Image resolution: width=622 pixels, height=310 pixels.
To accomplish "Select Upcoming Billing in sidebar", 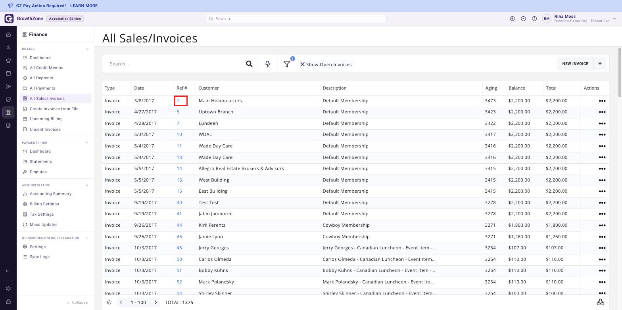I will [x=46, y=119].
